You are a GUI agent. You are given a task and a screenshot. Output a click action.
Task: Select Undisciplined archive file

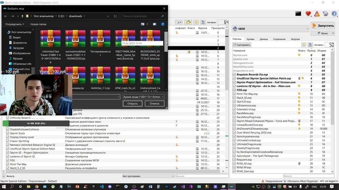click(x=150, y=78)
